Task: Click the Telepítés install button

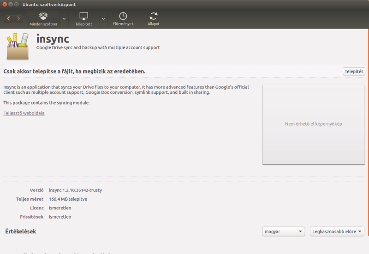Action: tap(354, 71)
